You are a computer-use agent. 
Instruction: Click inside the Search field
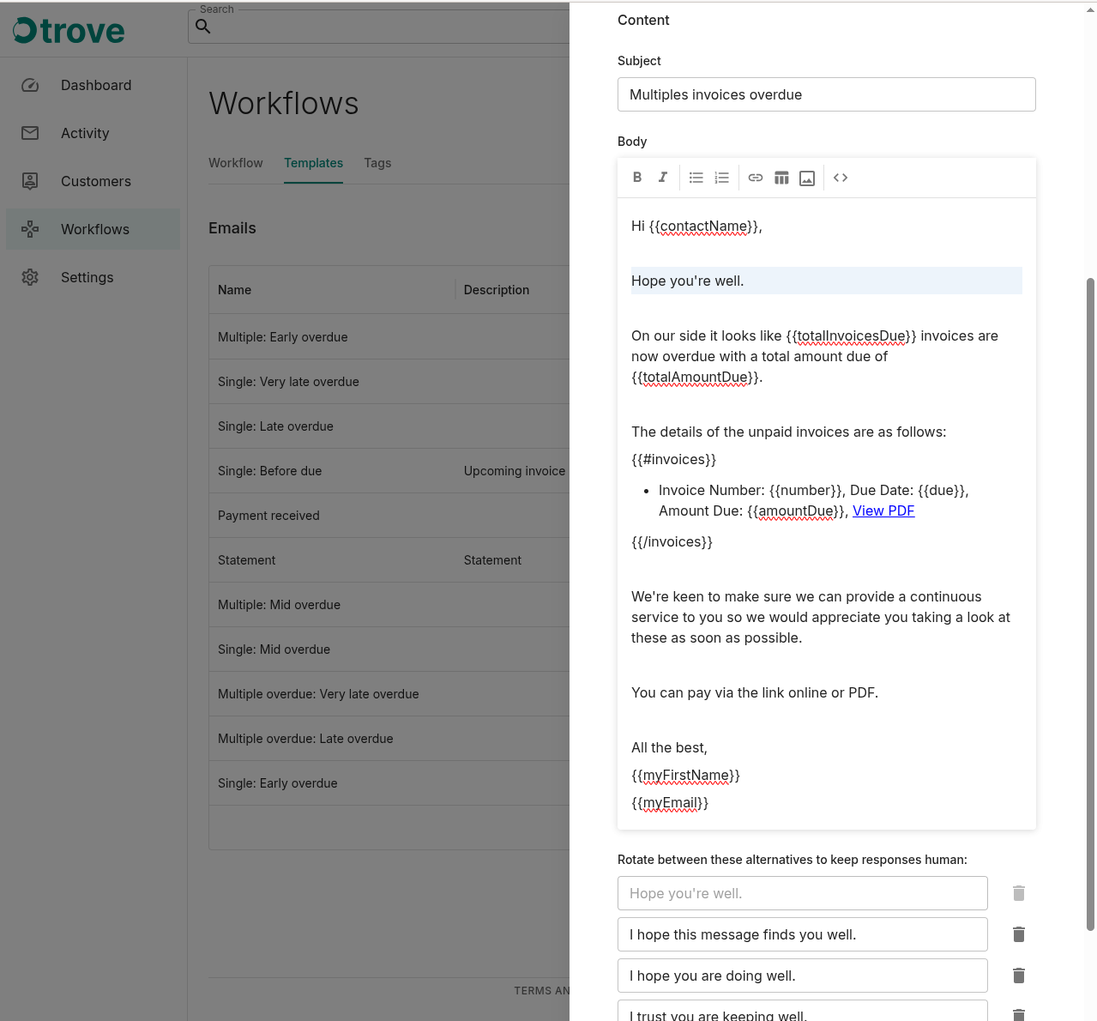tap(386, 27)
